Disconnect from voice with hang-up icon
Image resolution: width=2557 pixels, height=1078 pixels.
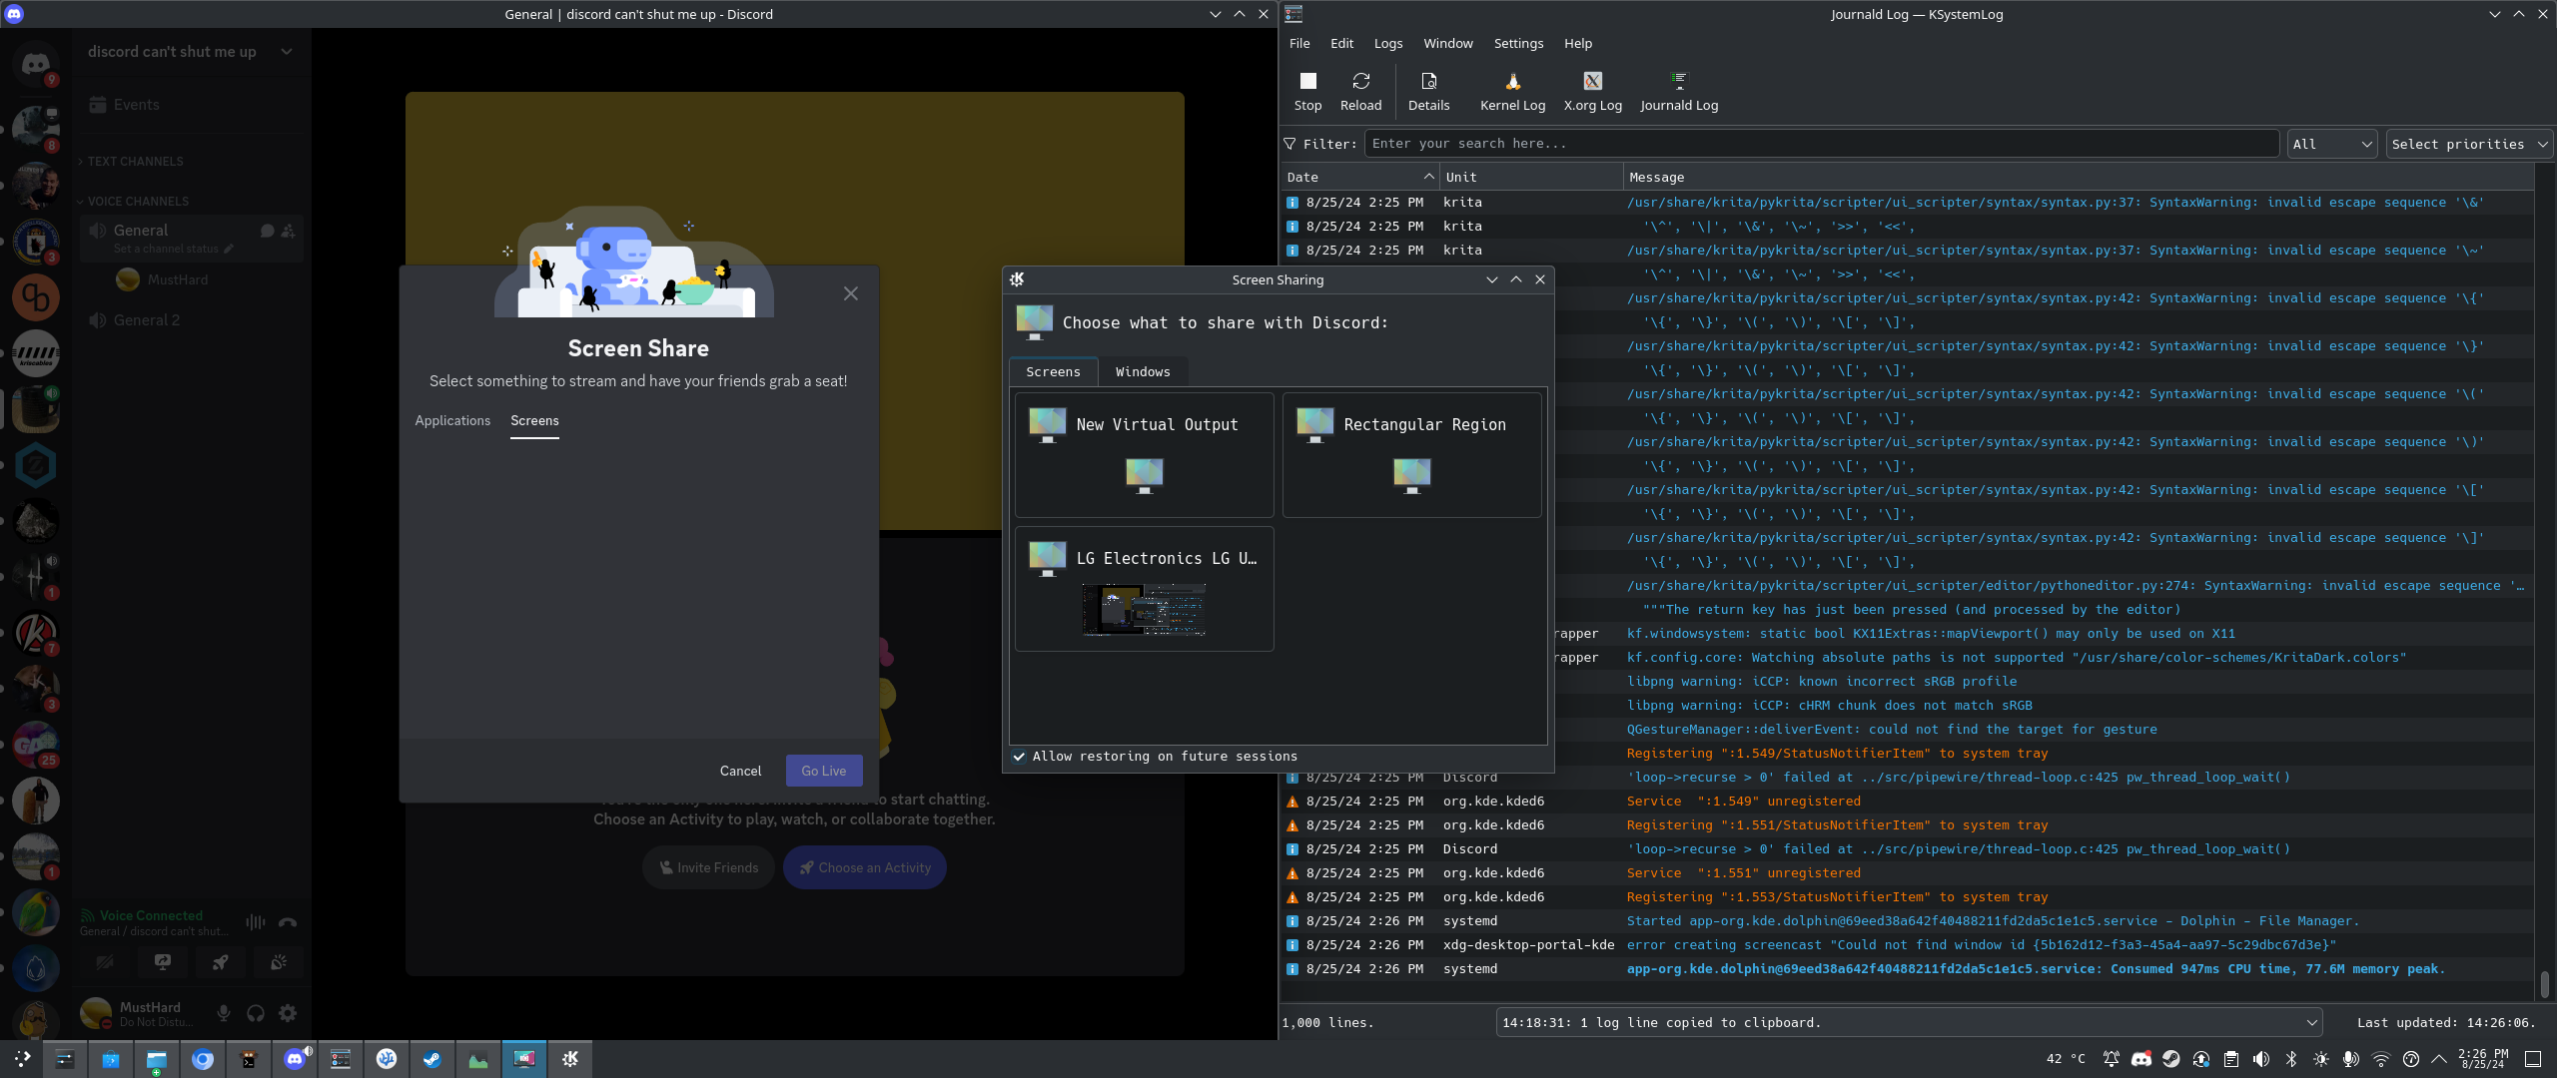pos(288,923)
